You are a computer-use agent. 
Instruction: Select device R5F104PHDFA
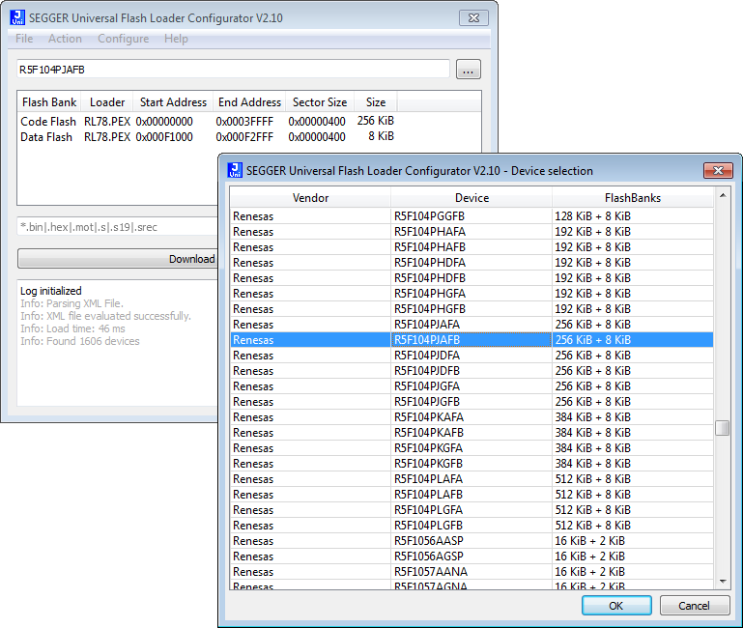tap(472, 263)
